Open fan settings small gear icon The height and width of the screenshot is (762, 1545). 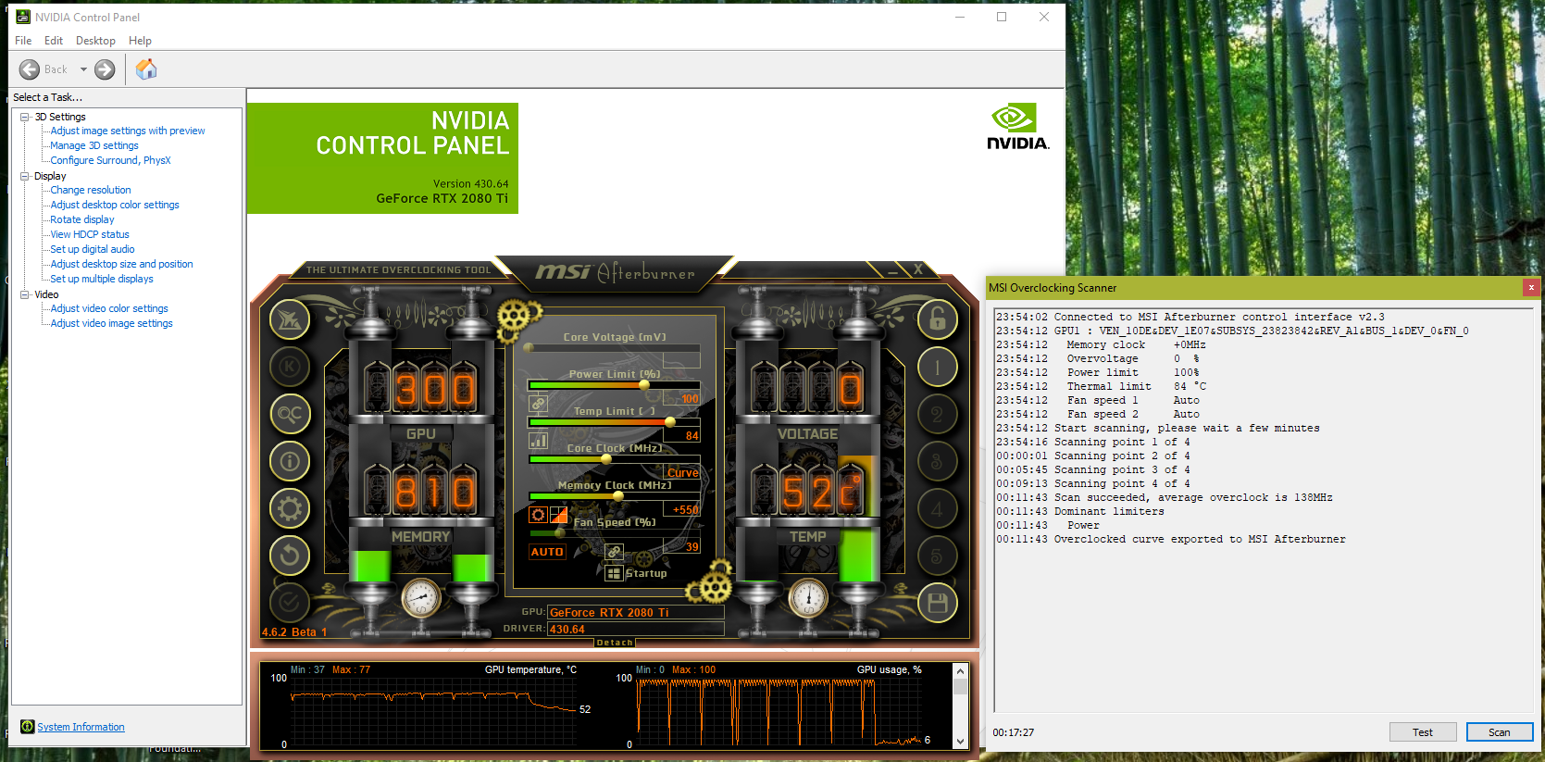click(x=538, y=515)
